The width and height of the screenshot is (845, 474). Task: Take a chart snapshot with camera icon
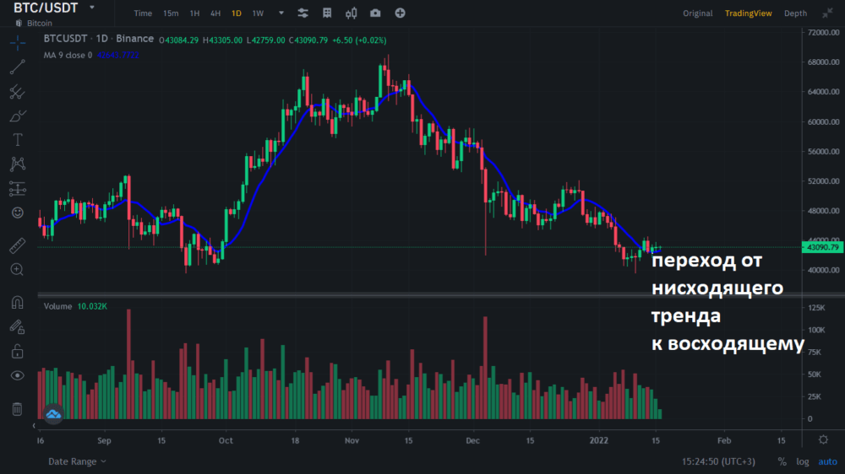point(374,13)
